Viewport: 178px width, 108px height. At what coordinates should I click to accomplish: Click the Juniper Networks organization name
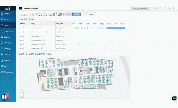tap(31, 8)
